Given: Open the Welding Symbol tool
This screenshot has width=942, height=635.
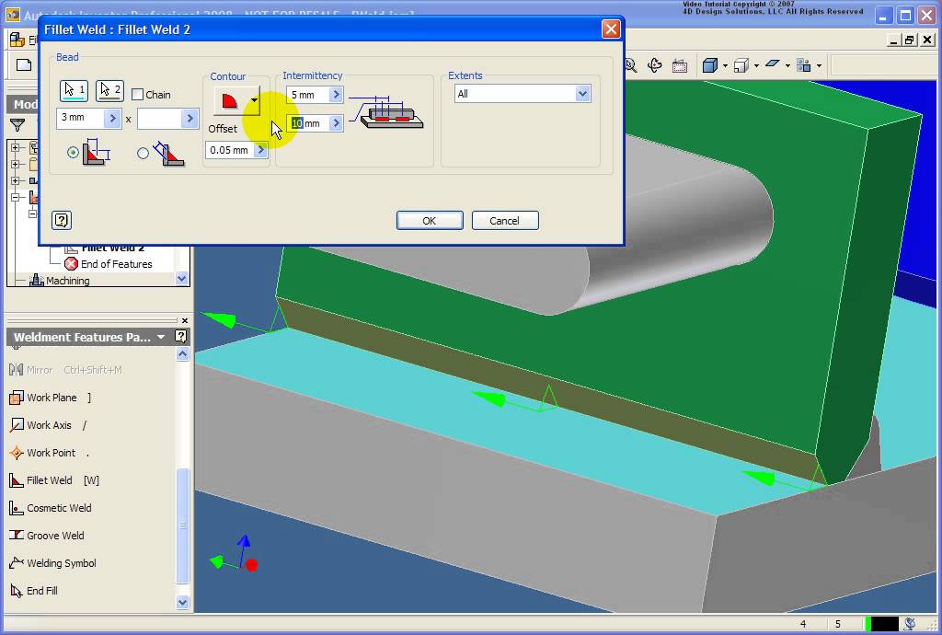Looking at the screenshot, I should click(52, 563).
